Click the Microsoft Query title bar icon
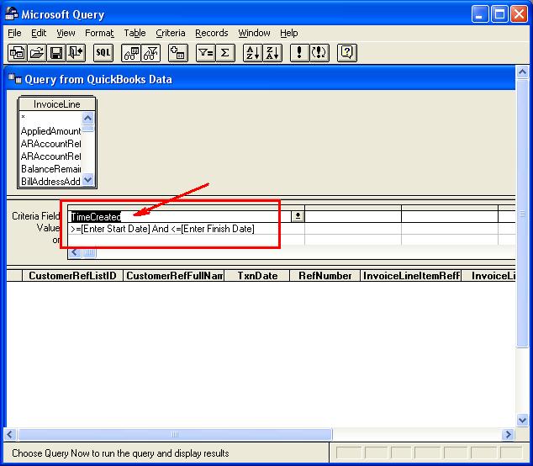Screen dimensions: 533x466 (x=12, y=14)
